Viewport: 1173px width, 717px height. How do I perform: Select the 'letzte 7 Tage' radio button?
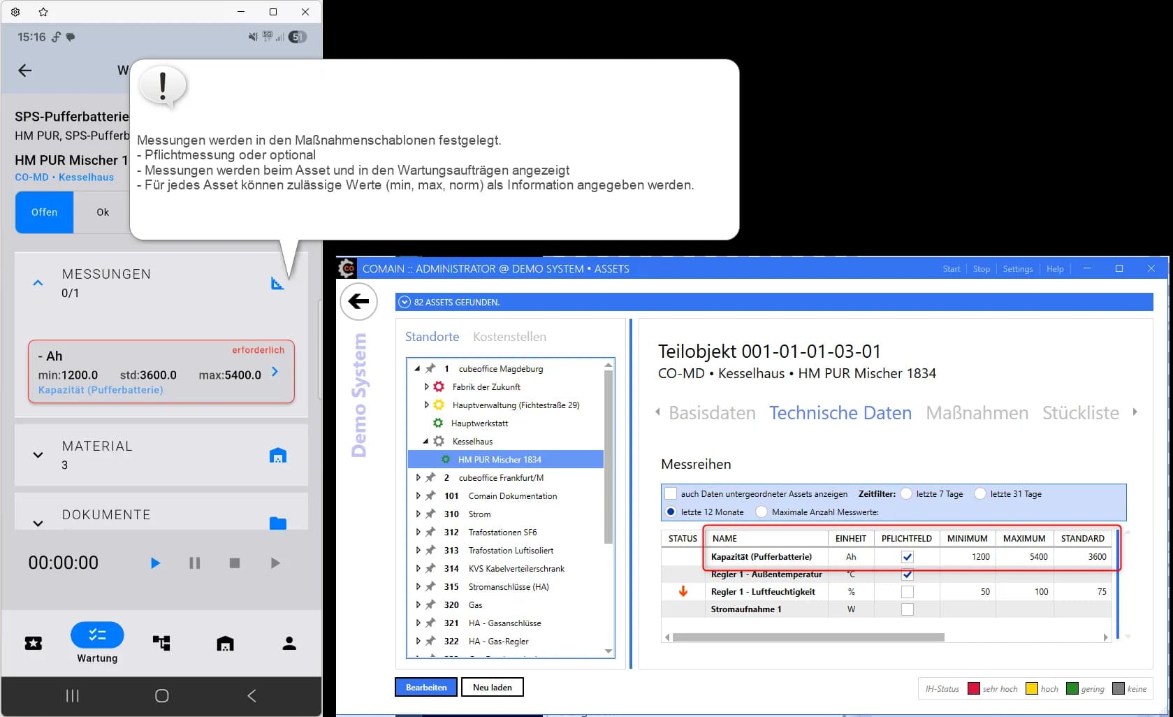908,493
